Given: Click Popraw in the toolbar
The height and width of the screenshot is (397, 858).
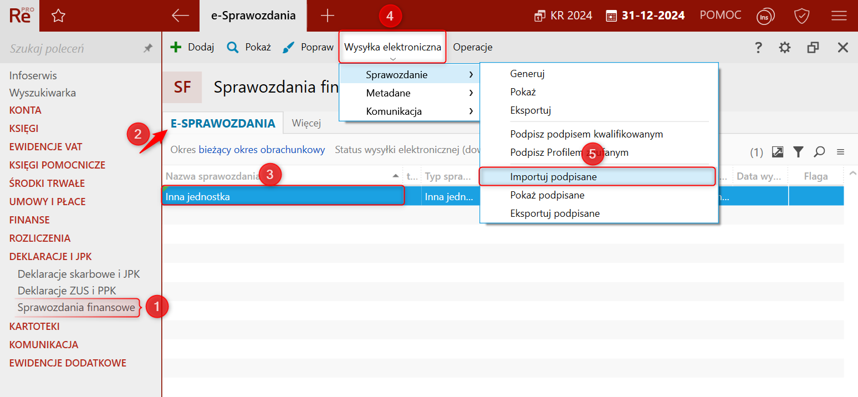Looking at the screenshot, I should coord(308,47).
